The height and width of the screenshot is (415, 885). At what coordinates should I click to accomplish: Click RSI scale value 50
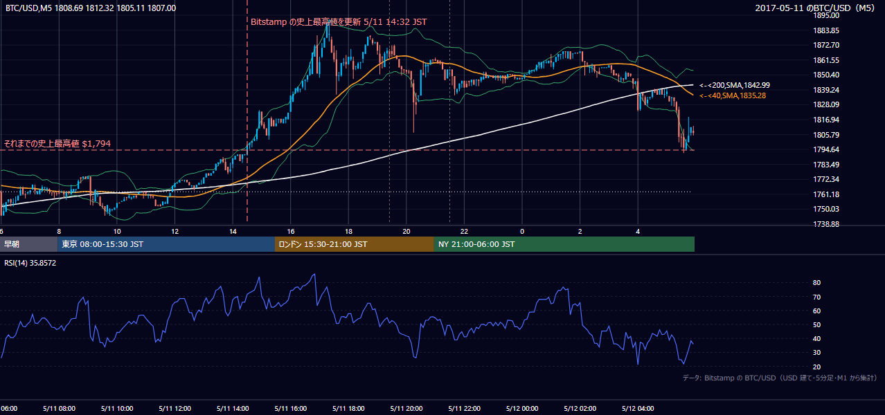[816, 324]
